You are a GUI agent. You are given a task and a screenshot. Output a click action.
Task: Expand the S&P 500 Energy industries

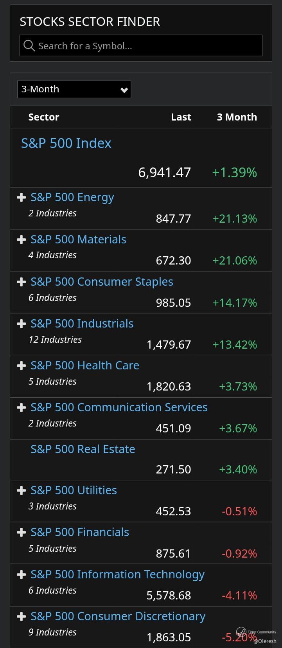click(21, 198)
